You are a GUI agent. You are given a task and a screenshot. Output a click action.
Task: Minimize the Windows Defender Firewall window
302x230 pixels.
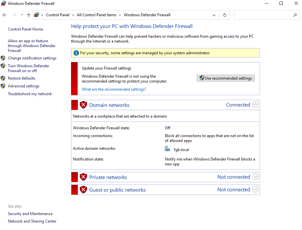(266, 4)
